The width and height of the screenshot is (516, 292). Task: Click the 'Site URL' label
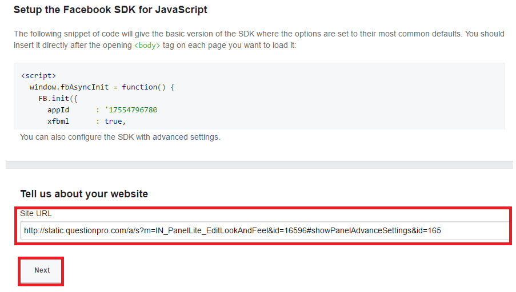click(x=36, y=213)
